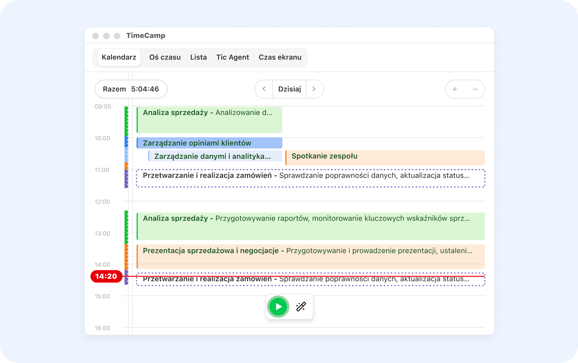
Task: Open the Oś czasu tab
Action: point(165,58)
